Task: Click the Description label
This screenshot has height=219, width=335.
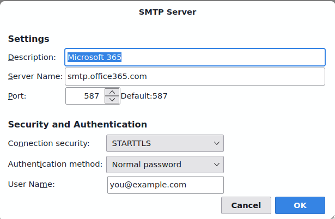Action: point(32,57)
